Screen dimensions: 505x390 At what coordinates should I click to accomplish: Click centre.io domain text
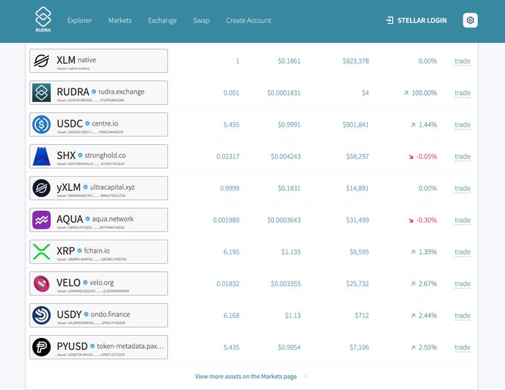pyautogui.click(x=105, y=123)
